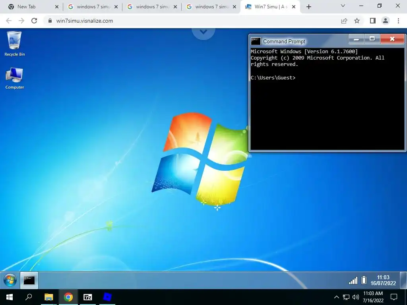
Task: Open Windows 10 Start button
Action: (x=10, y=297)
